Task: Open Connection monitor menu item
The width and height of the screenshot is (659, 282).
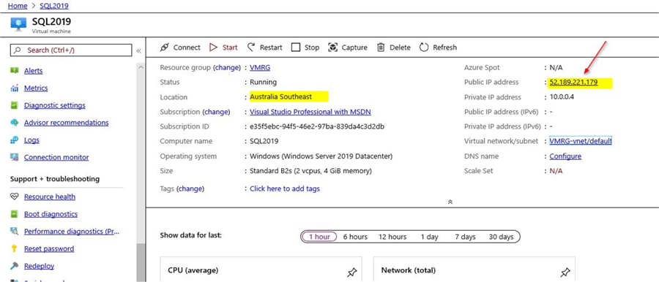Action: click(x=56, y=157)
